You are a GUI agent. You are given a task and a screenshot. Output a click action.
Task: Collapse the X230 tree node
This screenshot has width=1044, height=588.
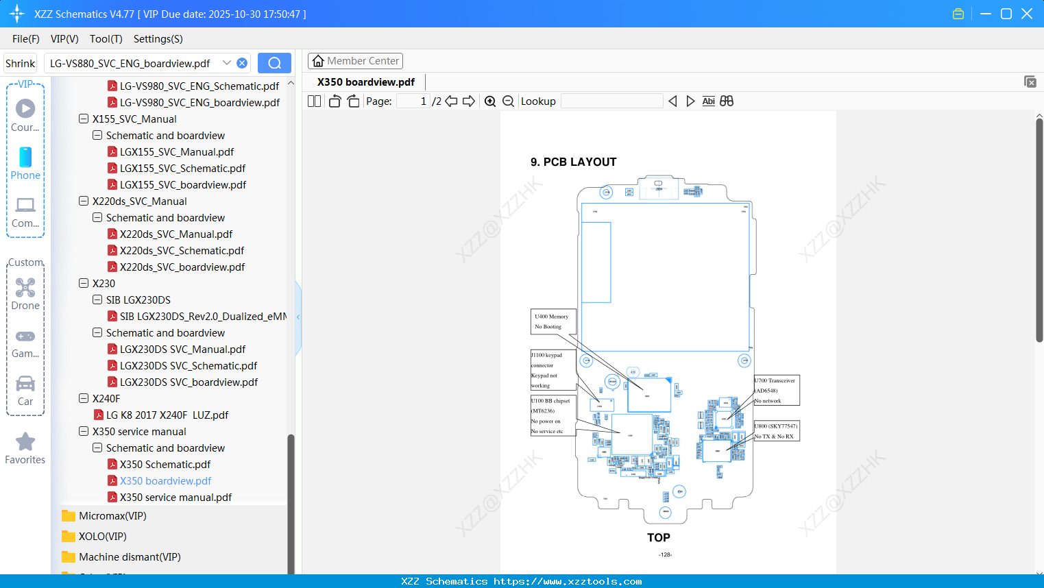(85, 283)
